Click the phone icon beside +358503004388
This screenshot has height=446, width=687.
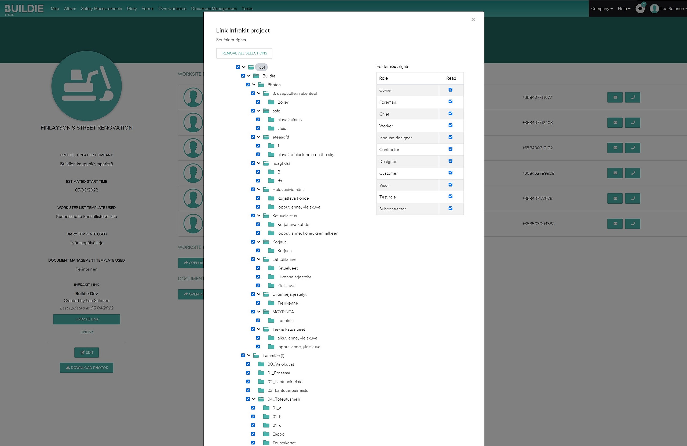click(x=633, y=224)
